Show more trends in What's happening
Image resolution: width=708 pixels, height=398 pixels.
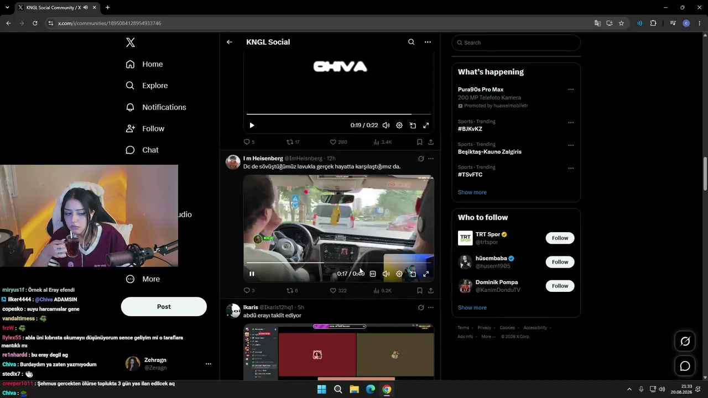[472, 192]
